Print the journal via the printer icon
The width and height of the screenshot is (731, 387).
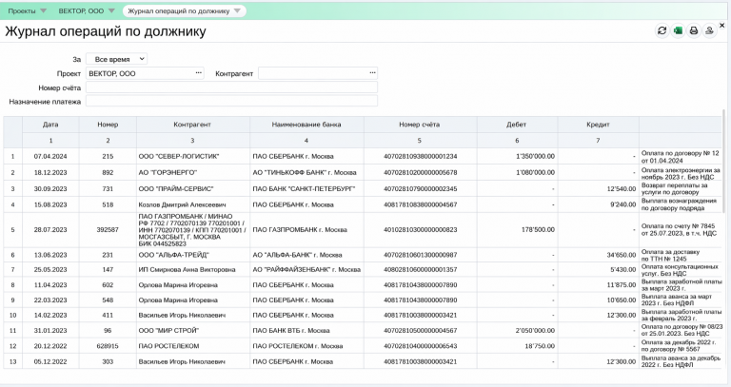click(694, 30)
